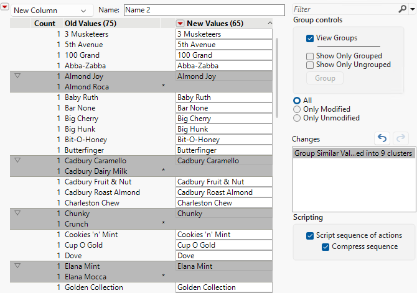Edit the Cookies 'n' Mint new value

(224, 235)
